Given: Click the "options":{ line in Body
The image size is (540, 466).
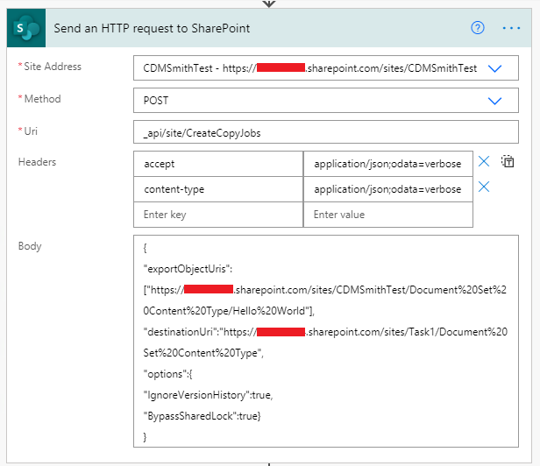Looking at the screenshot, I should [167, 374].
